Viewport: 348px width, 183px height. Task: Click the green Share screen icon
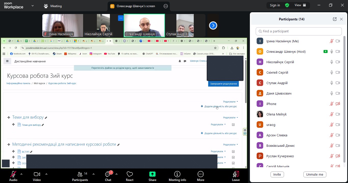tap(152, 174)
